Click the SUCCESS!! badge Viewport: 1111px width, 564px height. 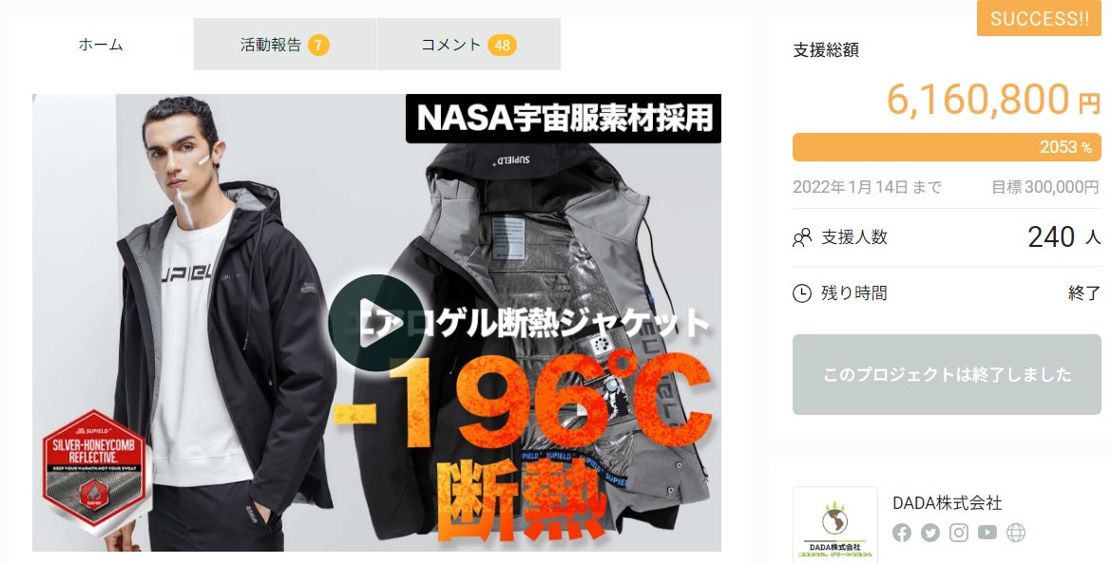click(x=1040, y=18)
